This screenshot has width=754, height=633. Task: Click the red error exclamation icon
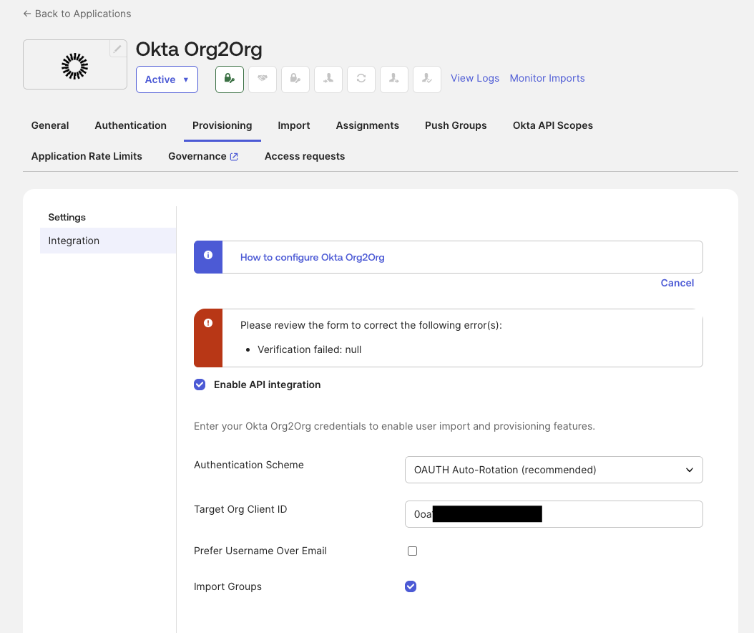[208, 323]
